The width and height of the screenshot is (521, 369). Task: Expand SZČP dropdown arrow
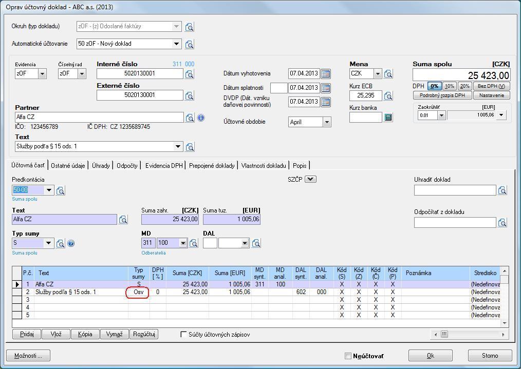click(310, 179)
